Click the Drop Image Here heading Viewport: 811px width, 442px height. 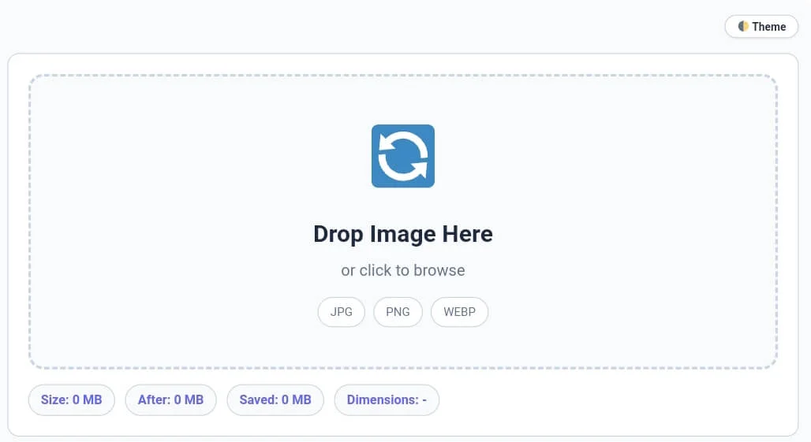[403, 234]
